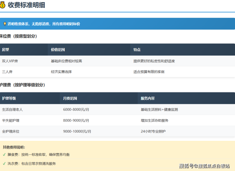
Task: Click the 其他费用说明 heading
Action: coord(14,147)
